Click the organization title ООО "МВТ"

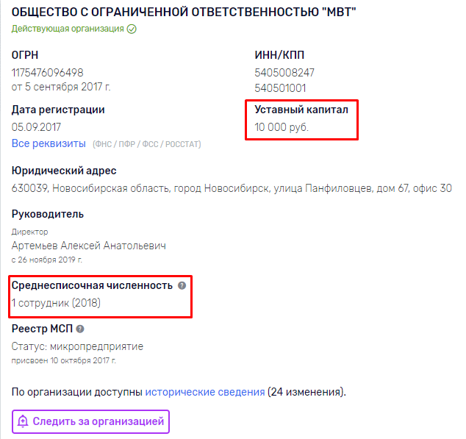tap(184, 13)
